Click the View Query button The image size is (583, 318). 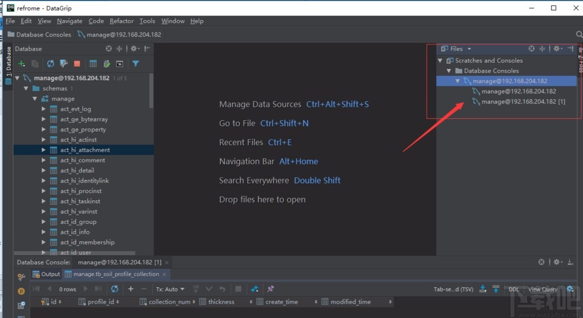543,289
